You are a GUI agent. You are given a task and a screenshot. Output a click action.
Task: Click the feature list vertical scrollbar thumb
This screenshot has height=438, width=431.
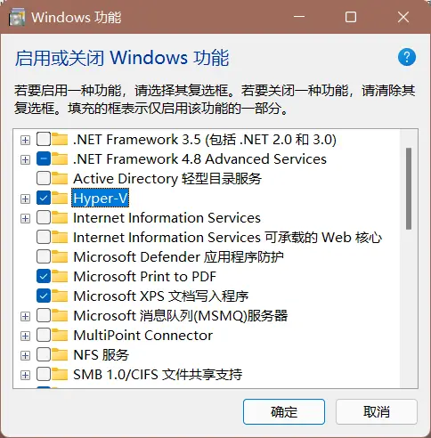(409, 189)
